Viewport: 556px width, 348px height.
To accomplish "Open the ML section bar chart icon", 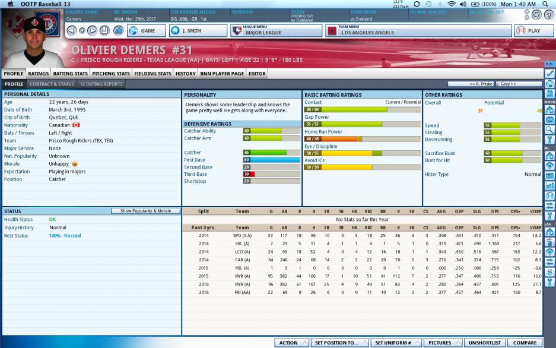I will click(549, 185).
